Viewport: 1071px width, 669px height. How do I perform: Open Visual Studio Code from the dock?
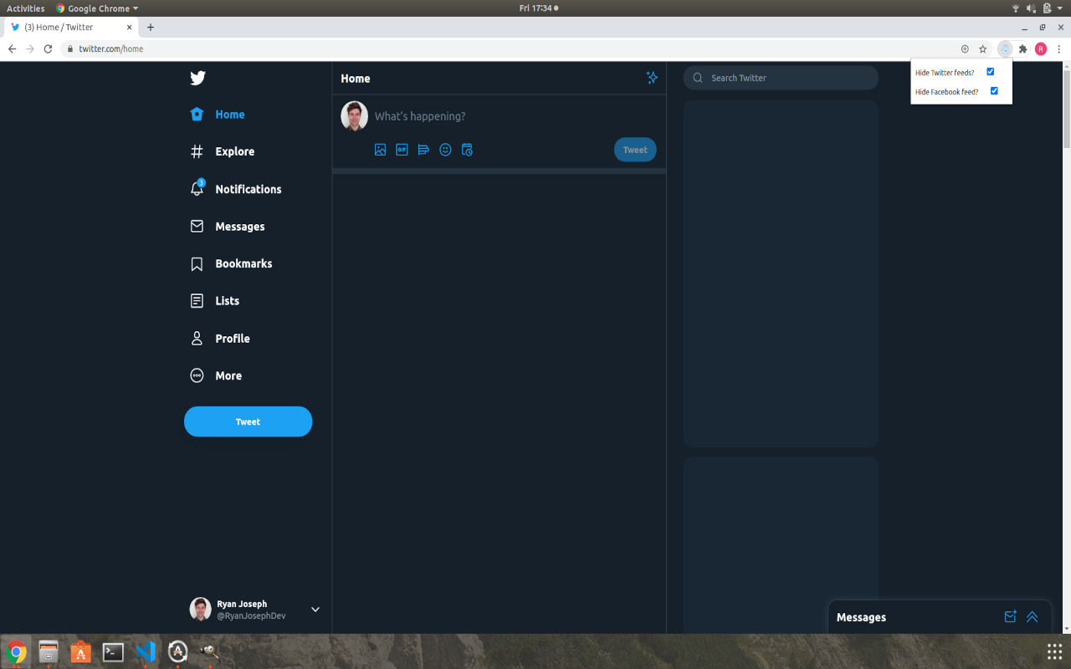146,652
